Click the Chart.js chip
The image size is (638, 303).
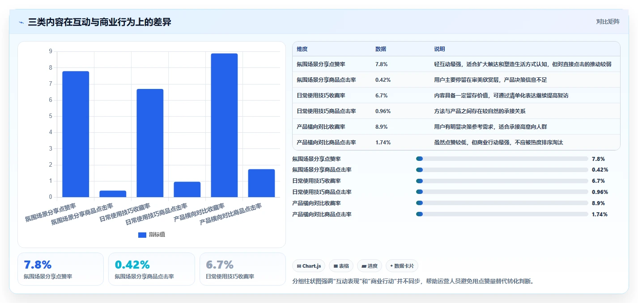pyautogui.click(x=309, y=266)
